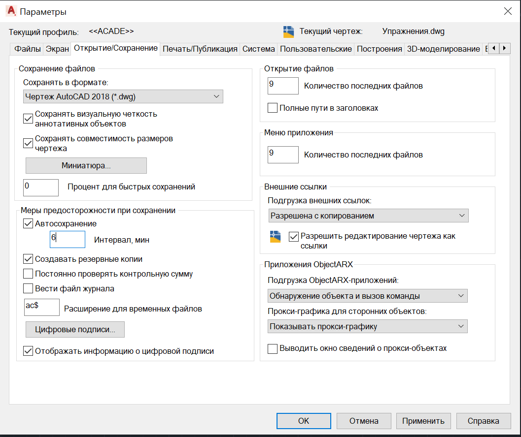
Task: Click the Применить button
Action: click(x=423, y=421)
